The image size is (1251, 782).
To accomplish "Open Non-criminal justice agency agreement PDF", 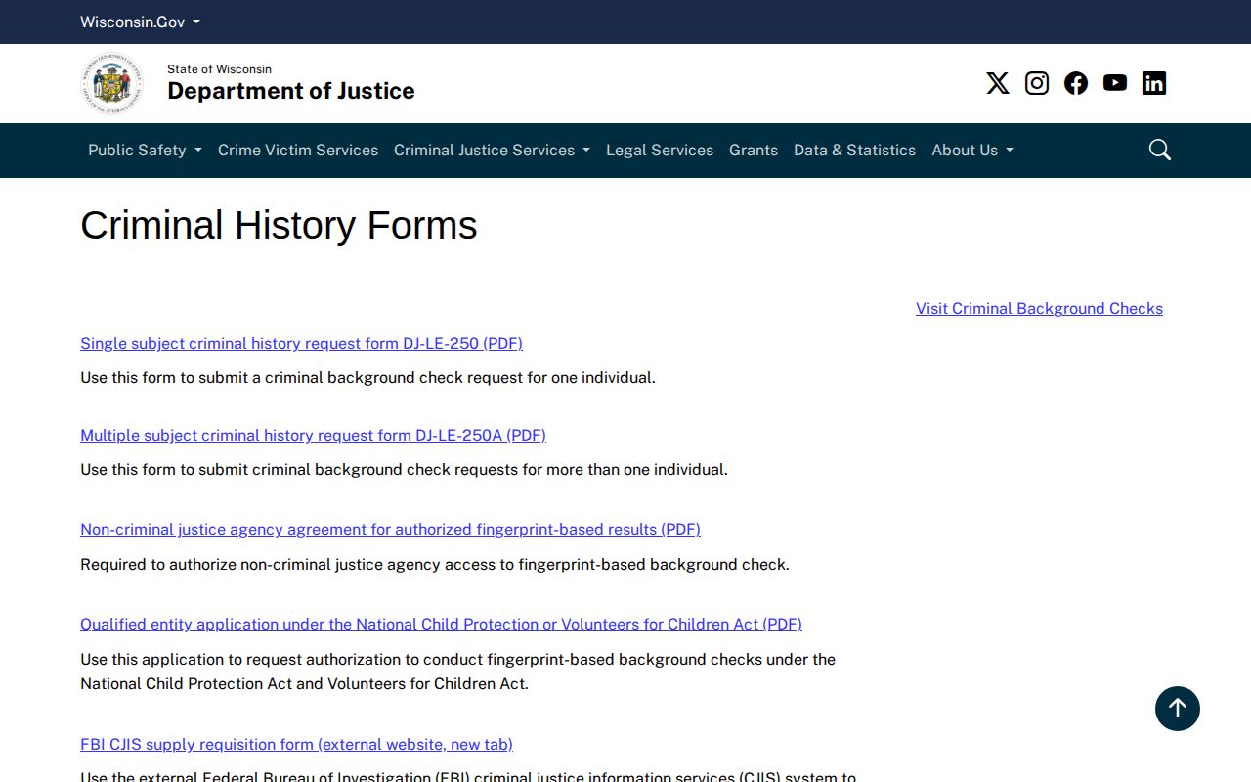I will tap(390, 529).
